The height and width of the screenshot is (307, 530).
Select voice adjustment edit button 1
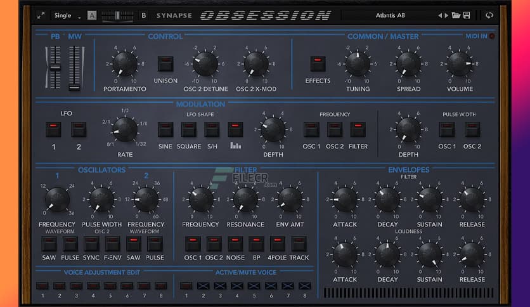[x=42, y=286]
